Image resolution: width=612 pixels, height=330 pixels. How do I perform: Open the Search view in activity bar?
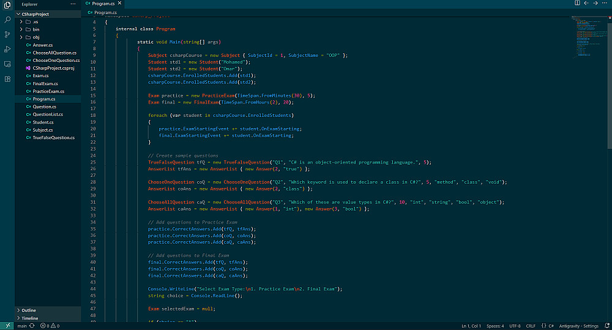point(7,20)
